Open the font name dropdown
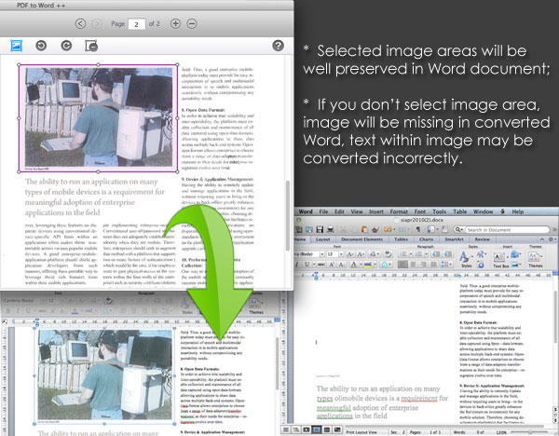Image resolution: width=559 pixels, height=436 pixels. click(x=322, y=254)
